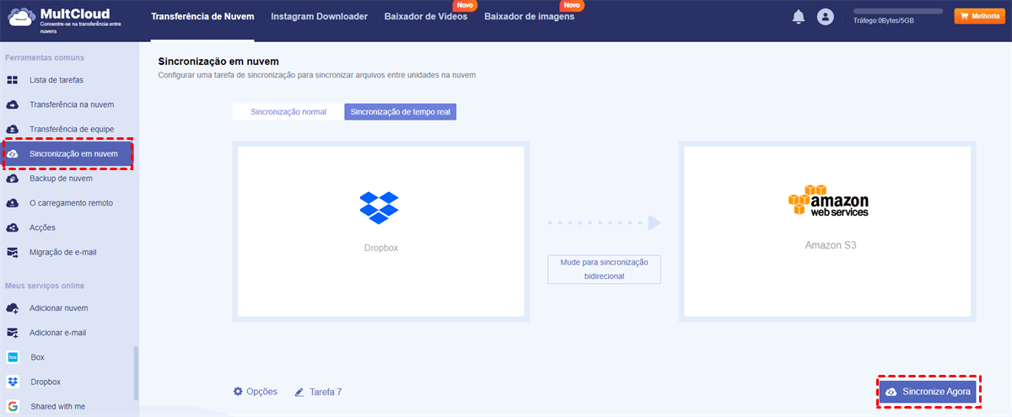This screenshot has height=417, width=1012.
Task: Click the Adicionar nuvem icon
Action: (13, 308)
